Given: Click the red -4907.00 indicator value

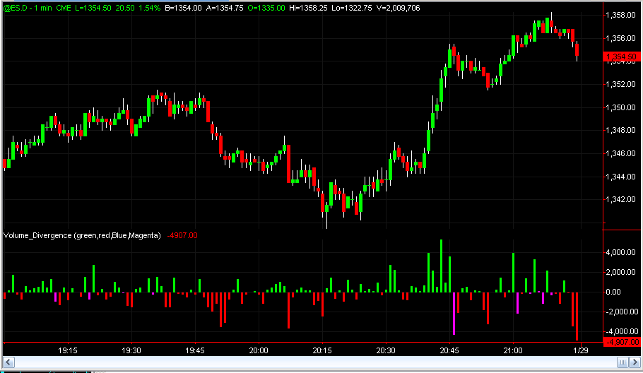Looking at the screenshot, I should 182,235.
